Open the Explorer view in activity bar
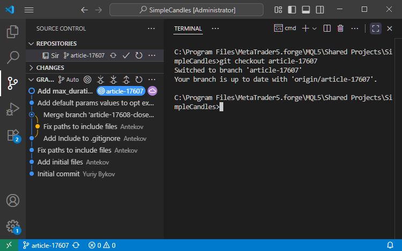The image size is (402, 251). (12, 32)
